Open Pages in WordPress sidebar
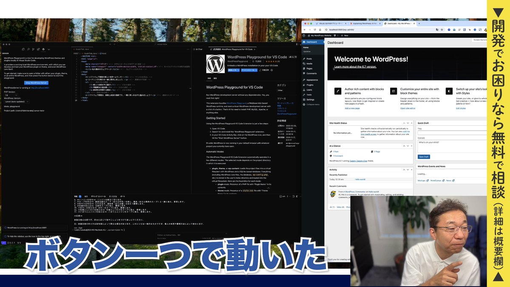The width and height of the screenshot is (510, 287). coord(309,68)
